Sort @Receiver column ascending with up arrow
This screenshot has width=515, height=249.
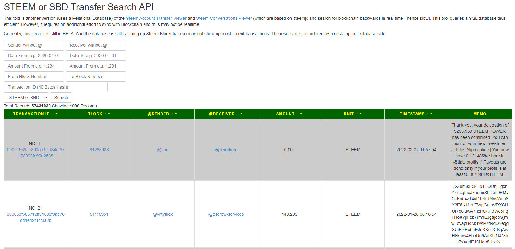238,114
